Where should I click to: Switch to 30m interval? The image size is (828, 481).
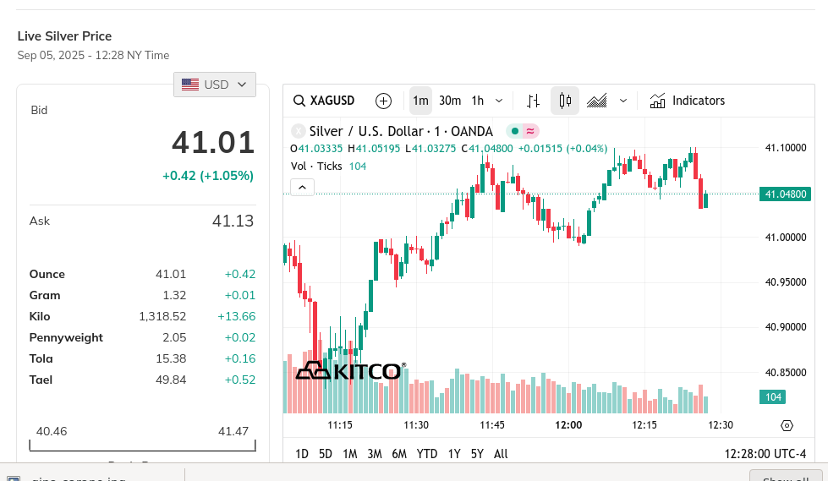point(450,101)
